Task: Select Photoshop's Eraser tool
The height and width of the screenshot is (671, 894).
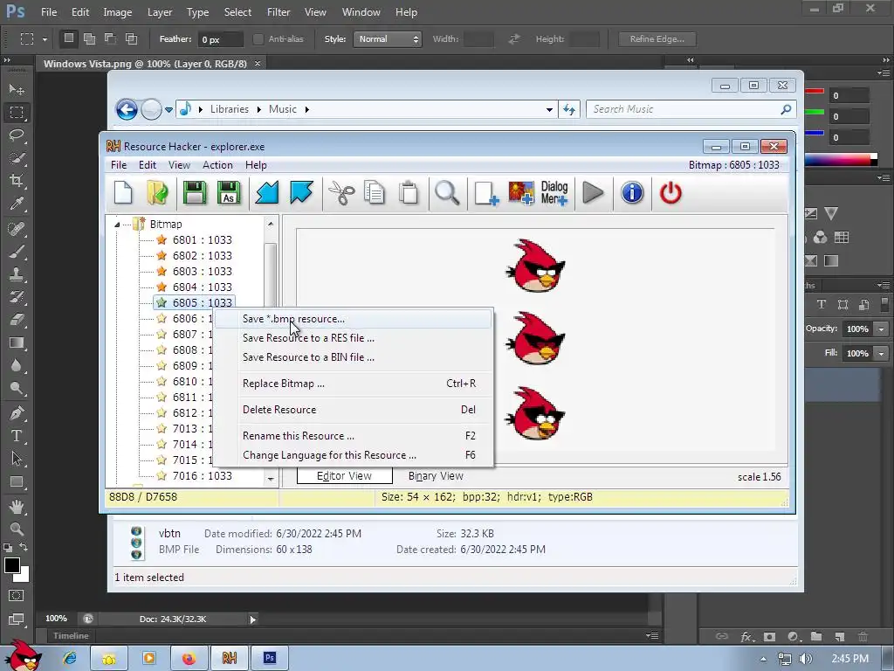Action: coord(17,320)
